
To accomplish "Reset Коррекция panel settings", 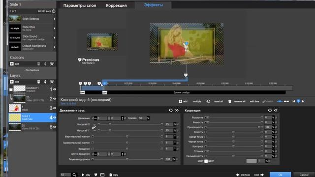I will tap(270, 110).
